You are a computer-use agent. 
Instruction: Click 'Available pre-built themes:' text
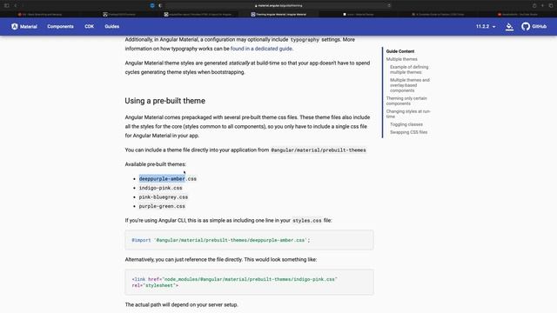(x=155, y=164)
